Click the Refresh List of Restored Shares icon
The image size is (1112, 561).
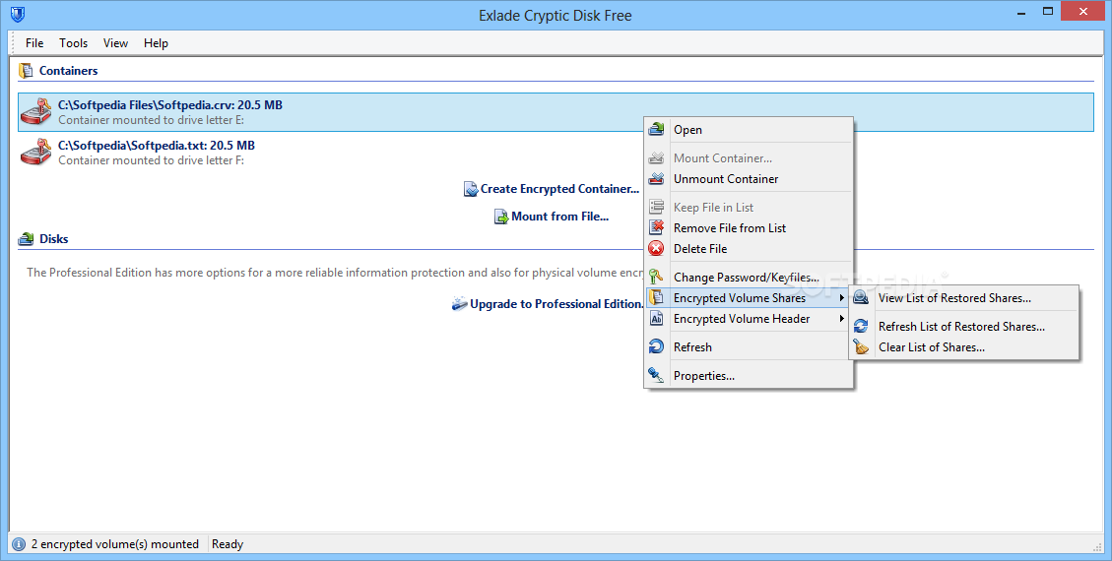[x=861, y=327]
